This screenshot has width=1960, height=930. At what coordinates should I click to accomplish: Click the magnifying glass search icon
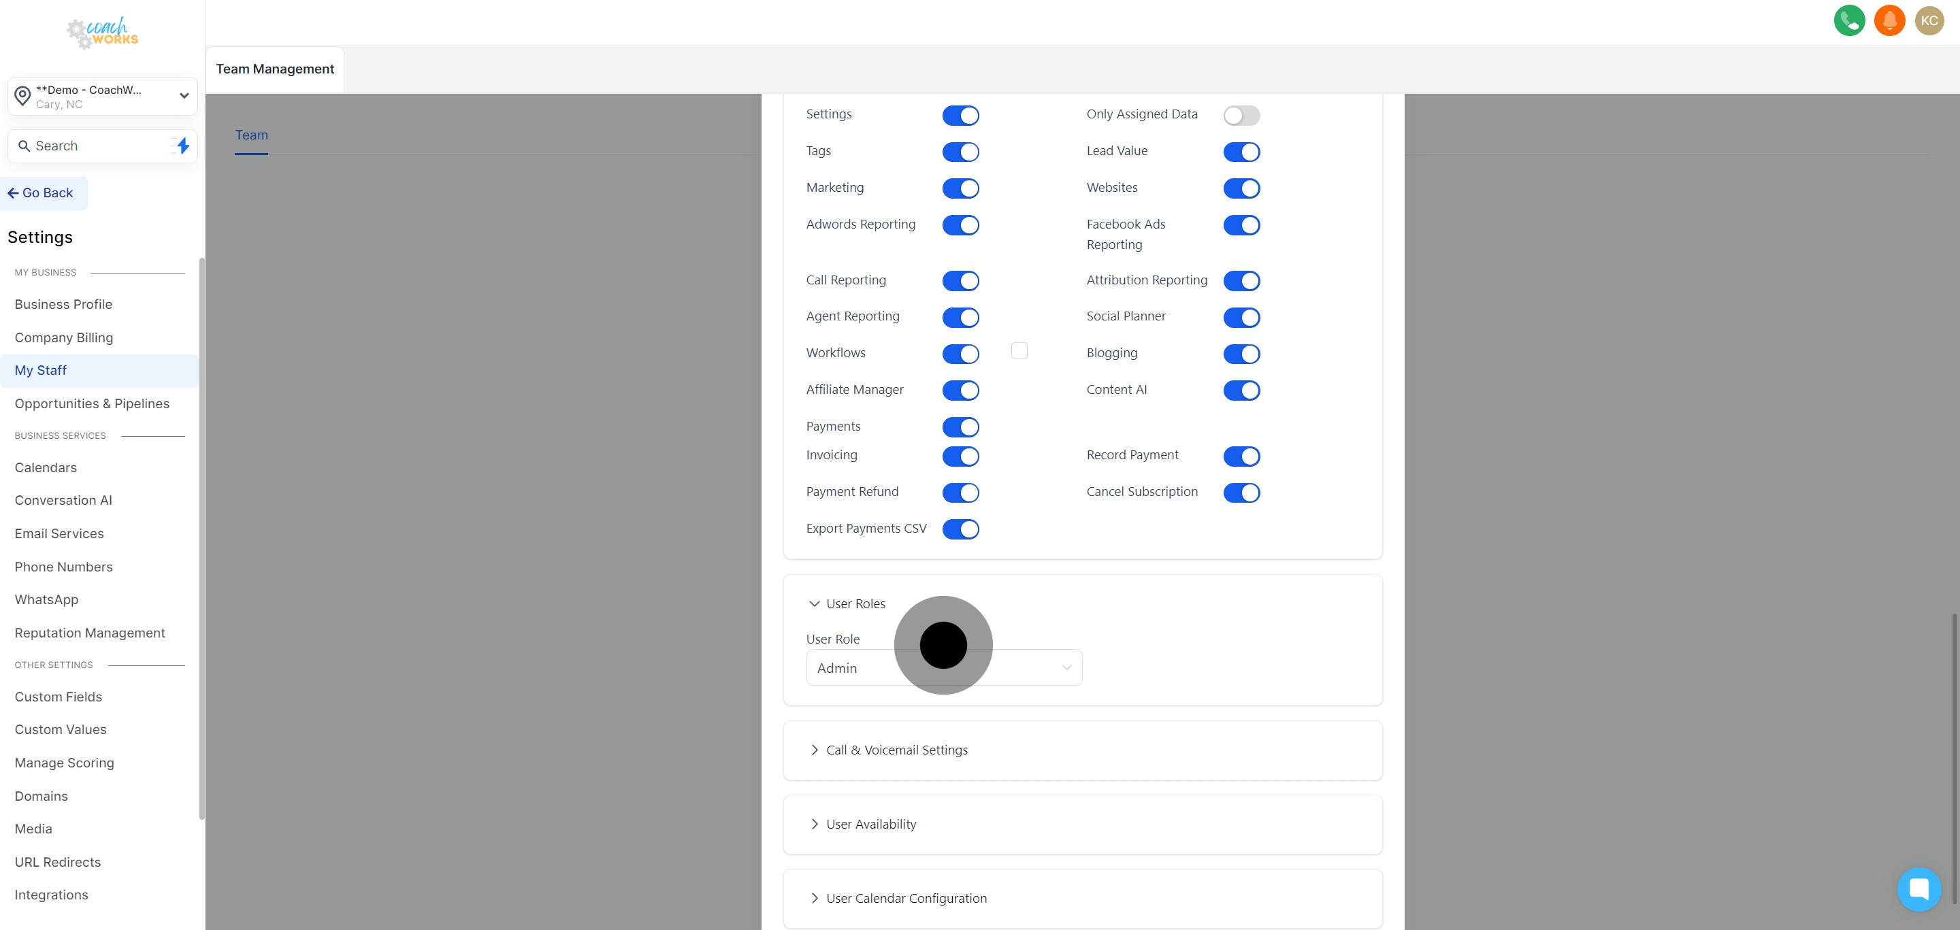point(24,145)
